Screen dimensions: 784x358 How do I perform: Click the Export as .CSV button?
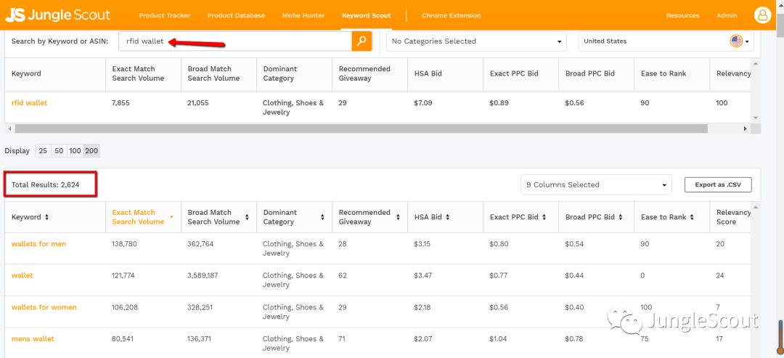[717, 185]
